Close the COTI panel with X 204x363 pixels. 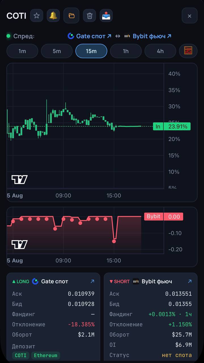click(190, 16)
